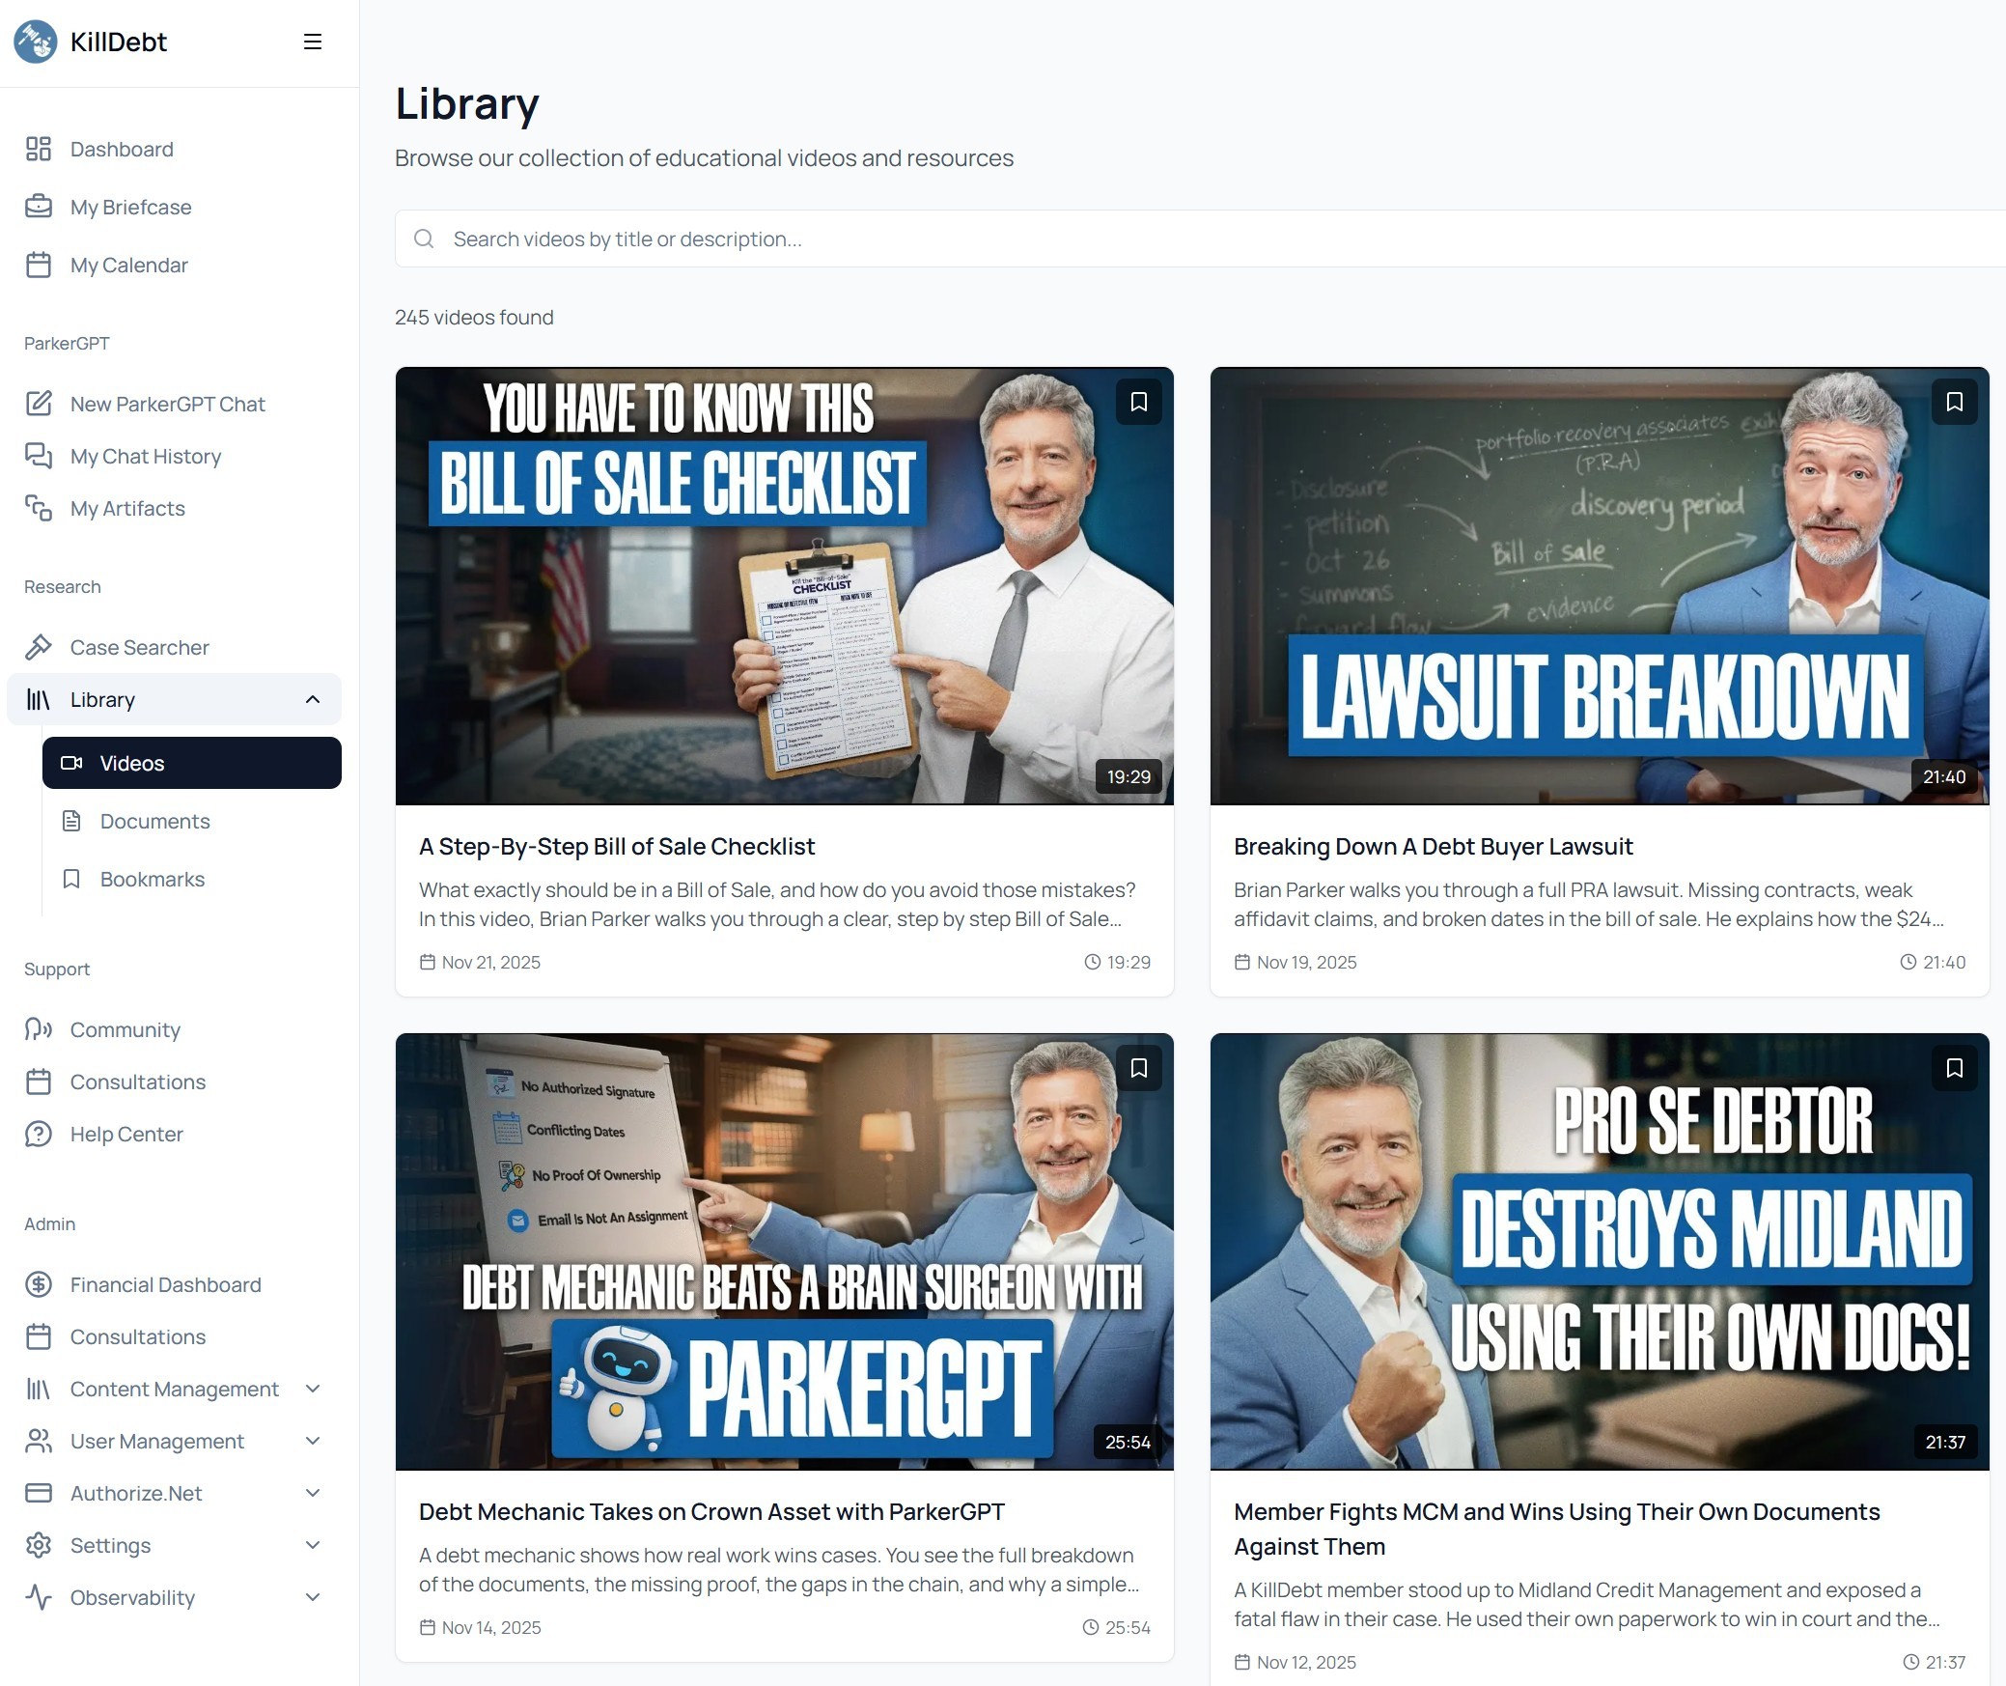Bookmark the Pro Se Debtor Midland video
Image resolution: width=2006 pixels, height=1686 pixels.
pos(1954,1068)
